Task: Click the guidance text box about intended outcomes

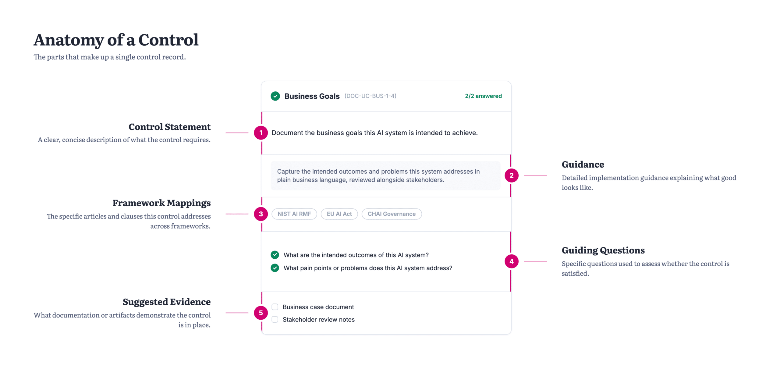Action: (385, 176)
